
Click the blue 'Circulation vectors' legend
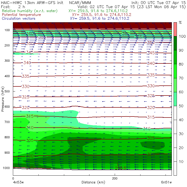[x=18, y=18]
